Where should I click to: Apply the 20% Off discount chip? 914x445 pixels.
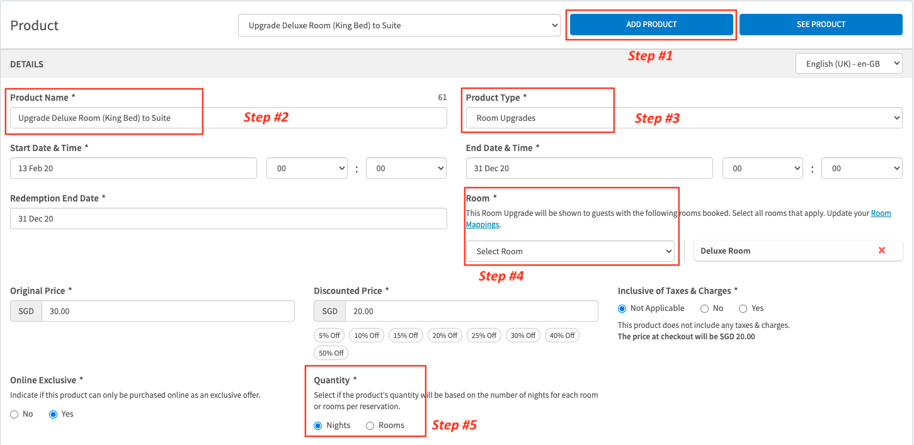(444, 335)
